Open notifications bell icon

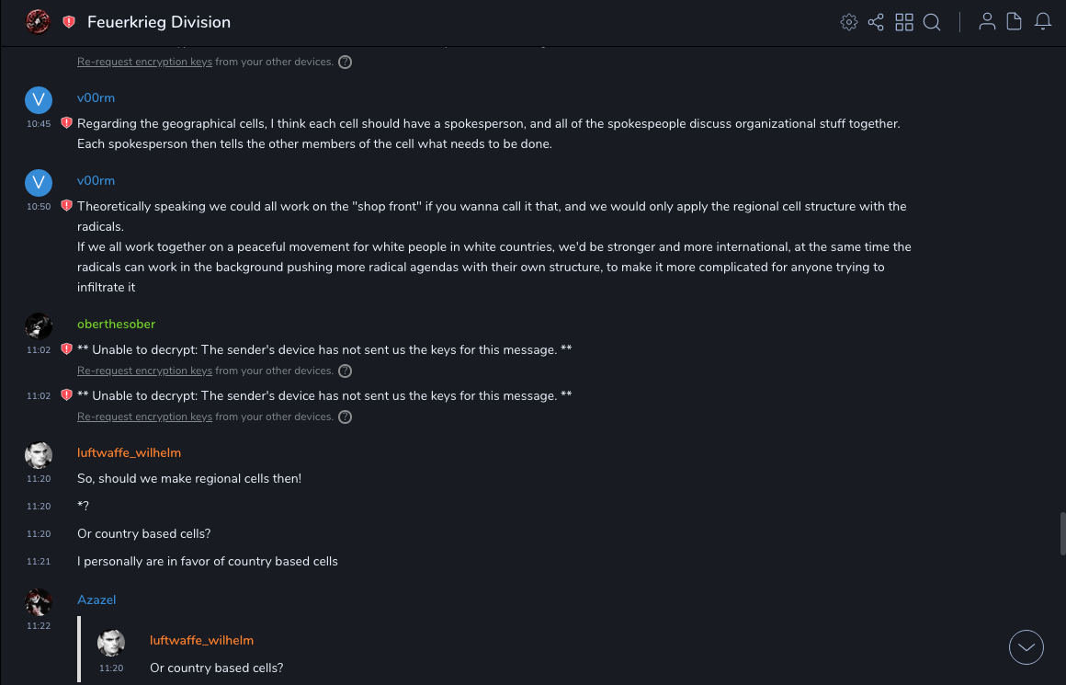pos(1042,22)
